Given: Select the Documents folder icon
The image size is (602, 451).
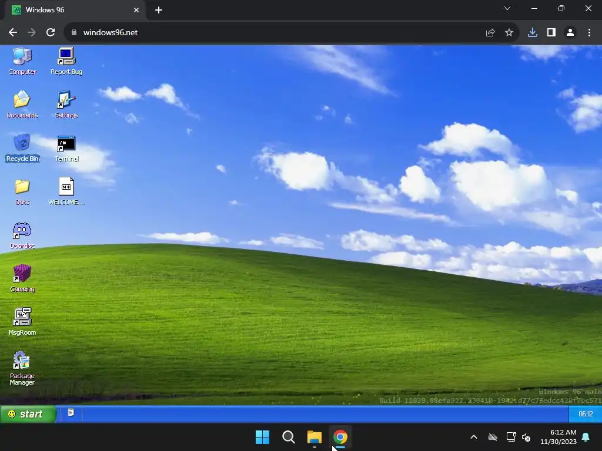Looking at the screenshot, I should click(x=22, y=105).
